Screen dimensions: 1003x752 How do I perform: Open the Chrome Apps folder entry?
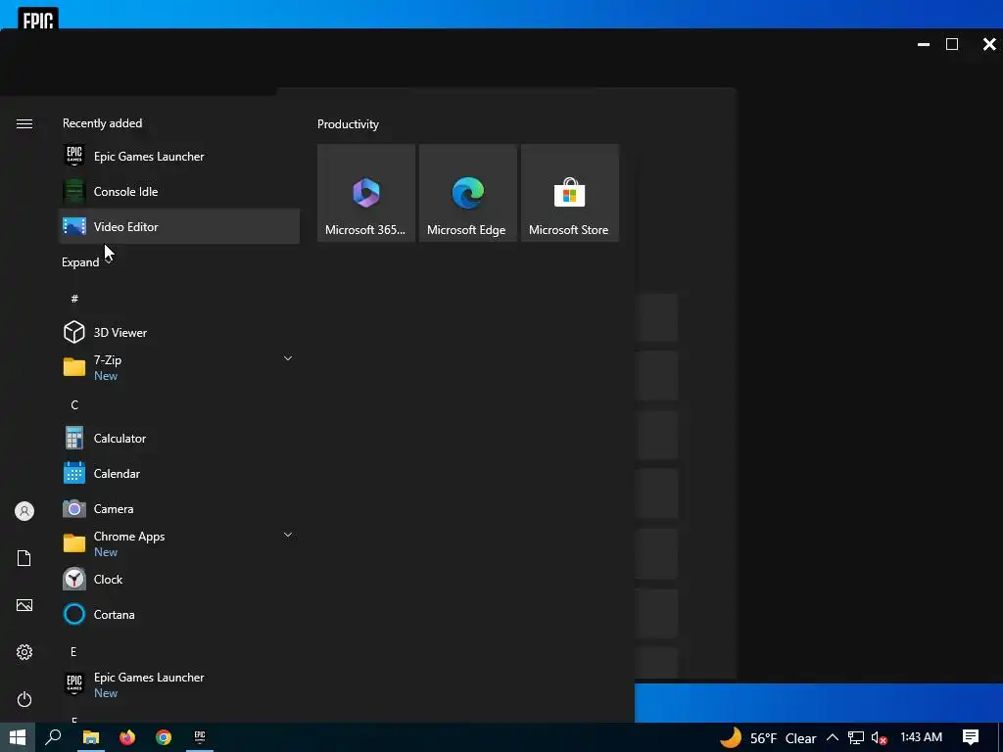(x=179, y=543)
